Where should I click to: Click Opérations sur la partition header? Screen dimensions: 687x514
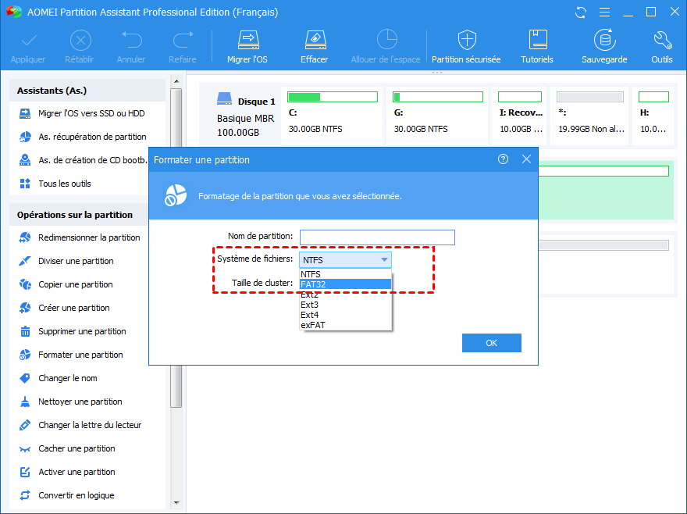pos(80,215)
